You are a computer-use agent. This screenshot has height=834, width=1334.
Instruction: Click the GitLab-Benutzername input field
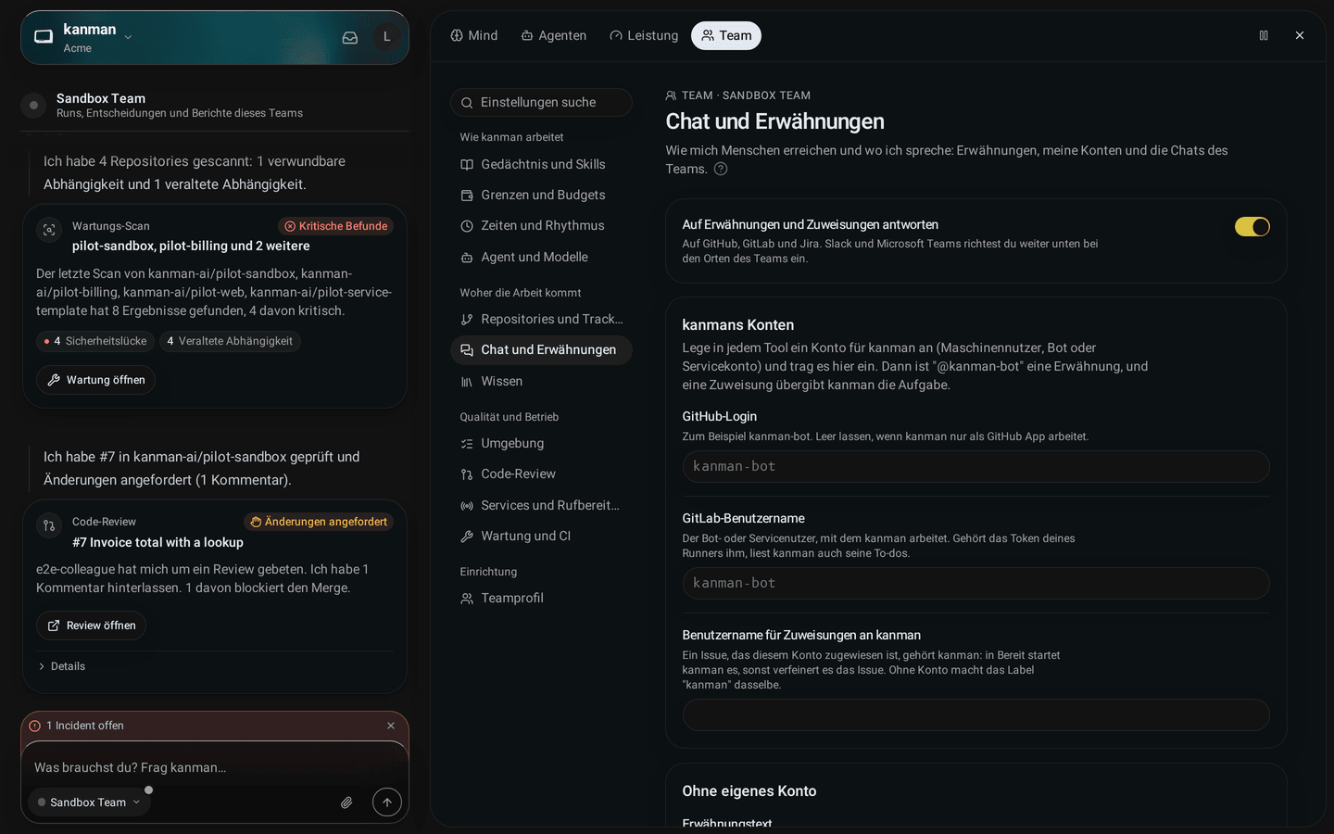point(975,583)
